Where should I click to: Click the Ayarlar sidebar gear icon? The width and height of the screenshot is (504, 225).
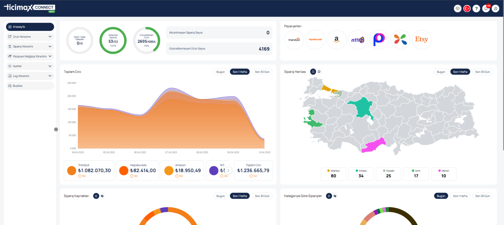10,66
